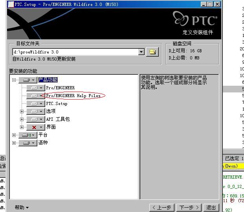Click the description text panel

[180, 136]
